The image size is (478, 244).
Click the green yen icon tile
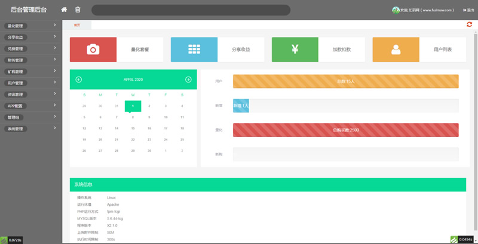click(x=295, y=50)
